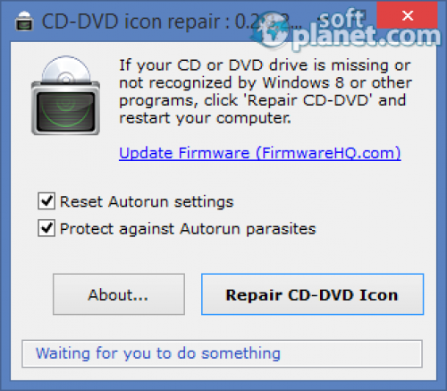Click the softplanet globe watermark icon
This screenshot has width=447, height=391.
272,30
